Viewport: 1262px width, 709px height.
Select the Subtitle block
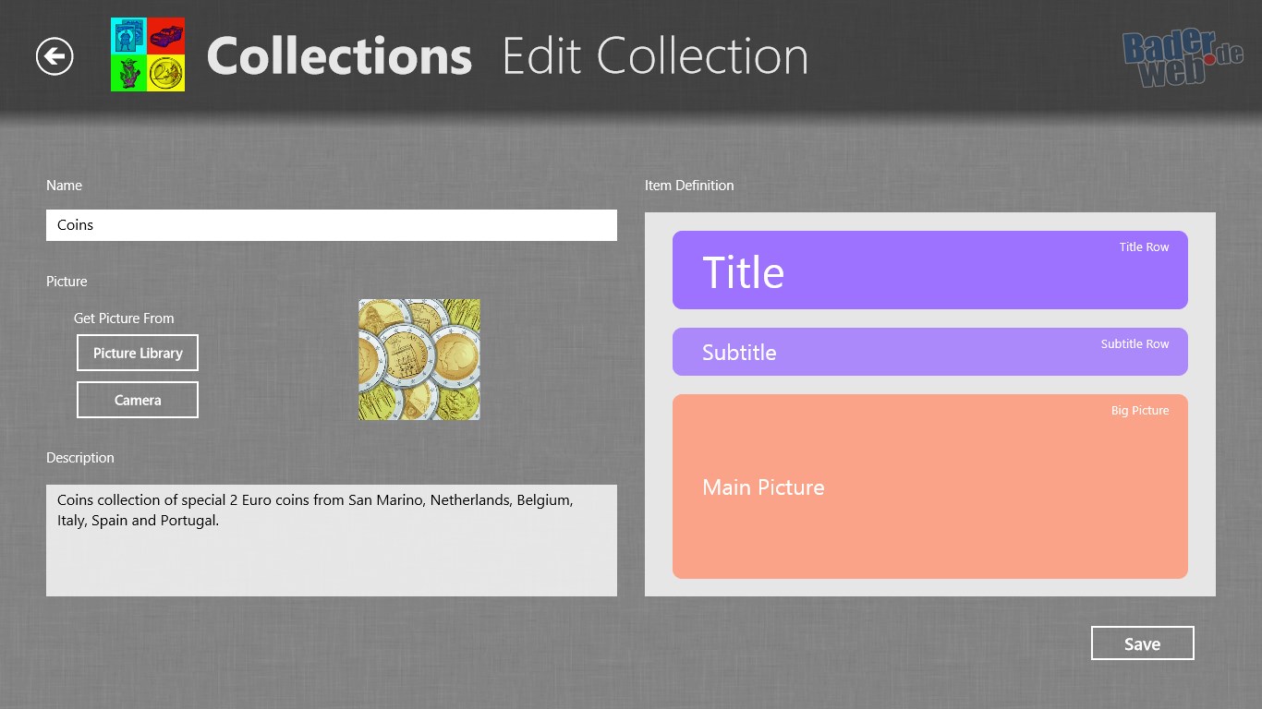929,352
